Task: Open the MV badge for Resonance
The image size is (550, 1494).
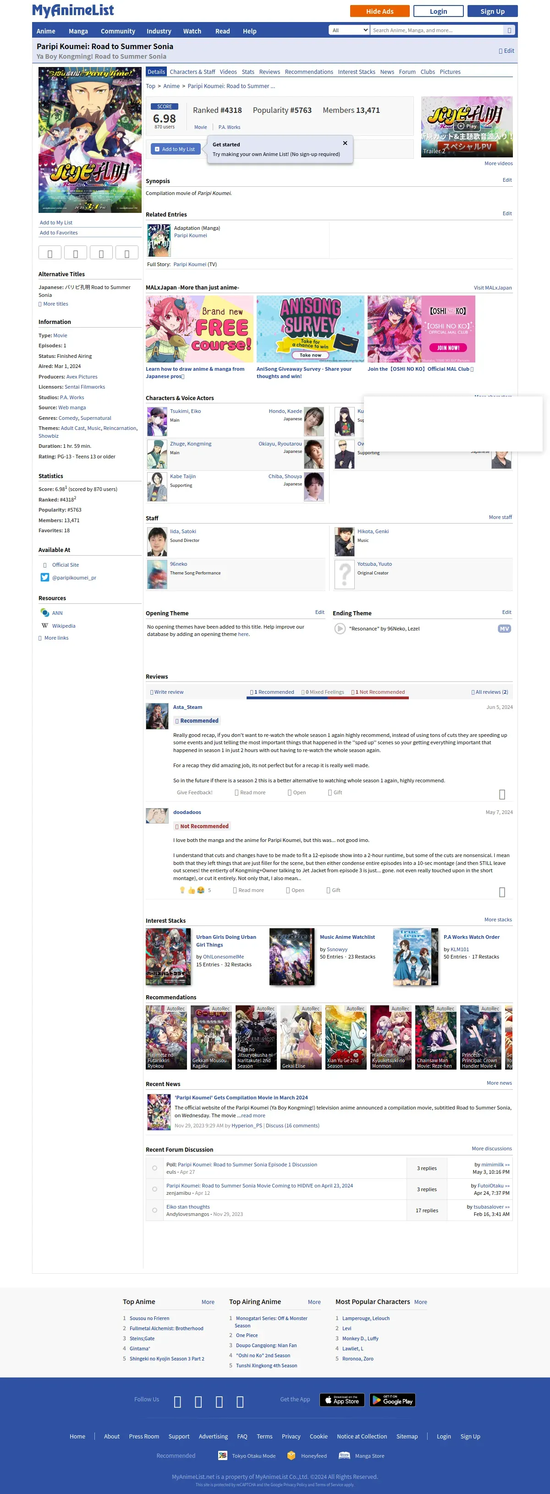Action: pyautogui.click(x=504, y=629)
